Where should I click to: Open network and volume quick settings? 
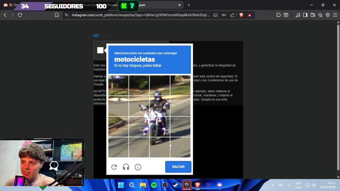(311, 185)
